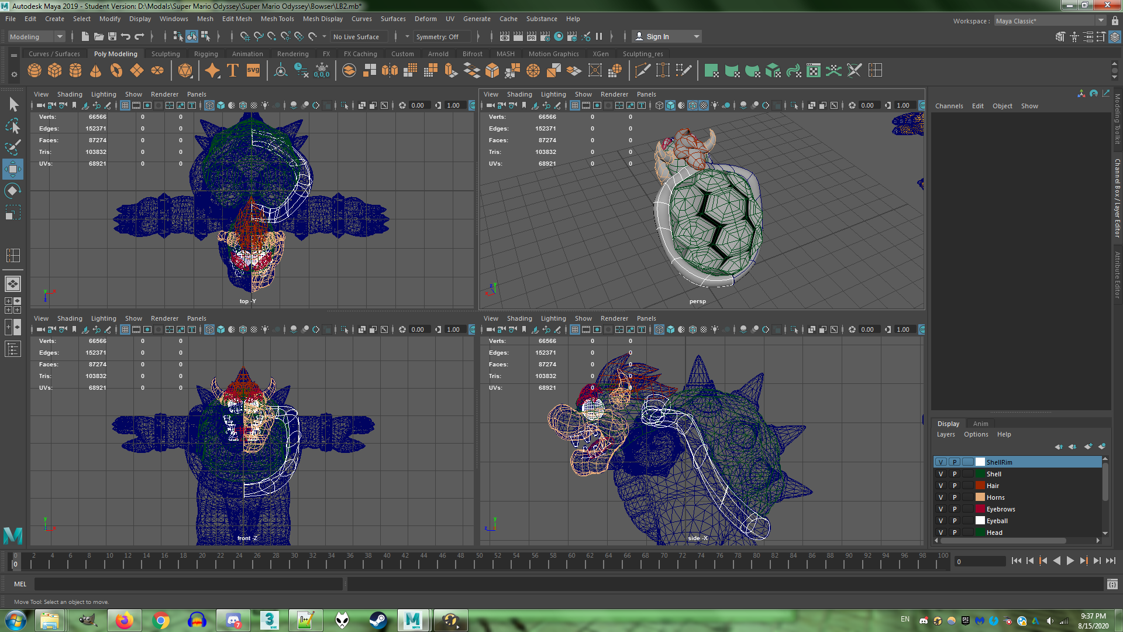Viewport: 1123px width, 632px height.
Task: Switch to the Sculpting shelf tab
Action: [166, 54]
